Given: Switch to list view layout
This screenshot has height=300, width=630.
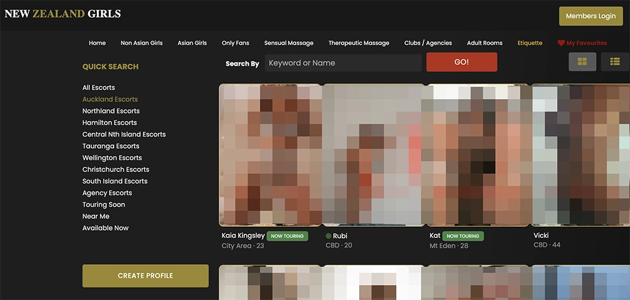Looking at the screenshot, I should 615,62.
